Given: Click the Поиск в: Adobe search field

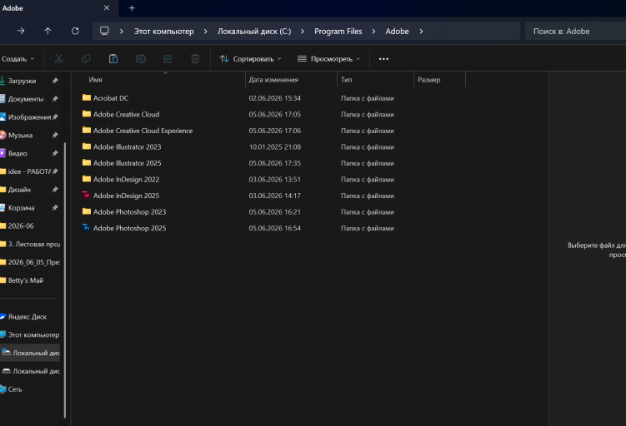Looking at the screenshot, I should coord(575,31).
